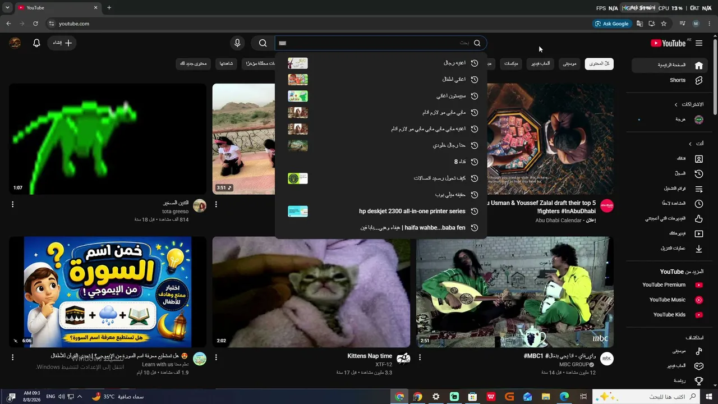Viewport: 718px width, 404px height.
Task: Select New to you (محتوى جديد لك) chip
Action: point(193,64)
